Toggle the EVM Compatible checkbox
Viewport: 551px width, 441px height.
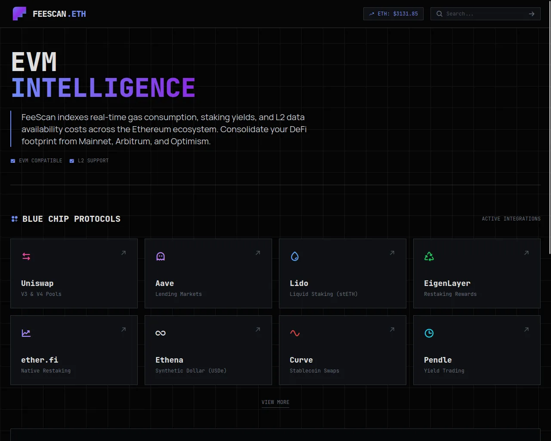pyautogui.click(x=13, y=161)
